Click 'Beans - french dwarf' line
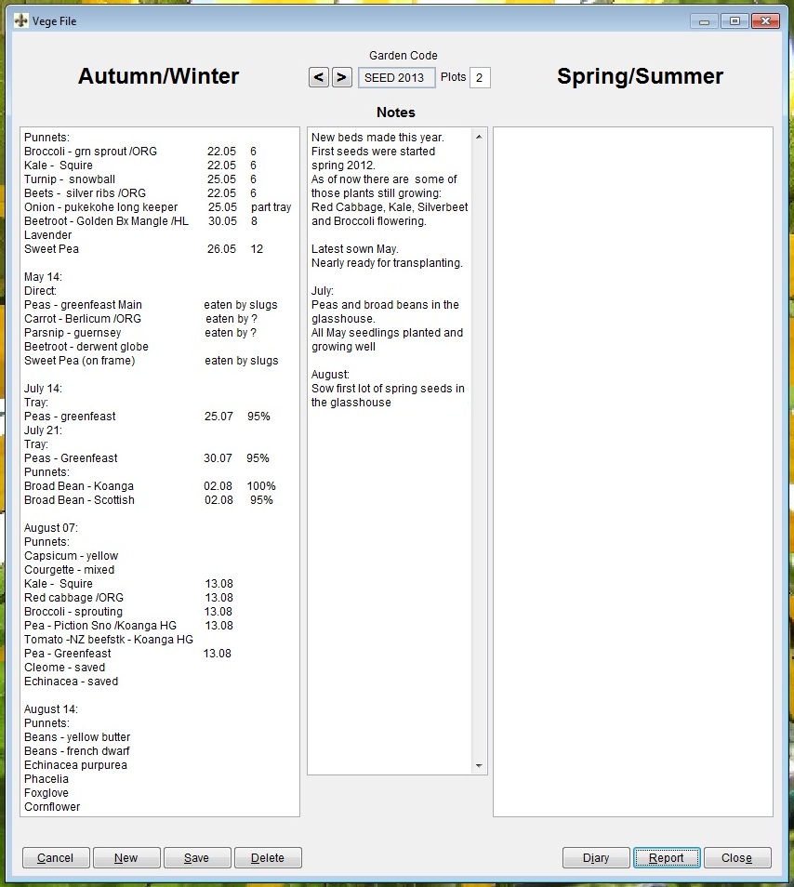Viewport: 794px width, 887px height. point(77,751)
